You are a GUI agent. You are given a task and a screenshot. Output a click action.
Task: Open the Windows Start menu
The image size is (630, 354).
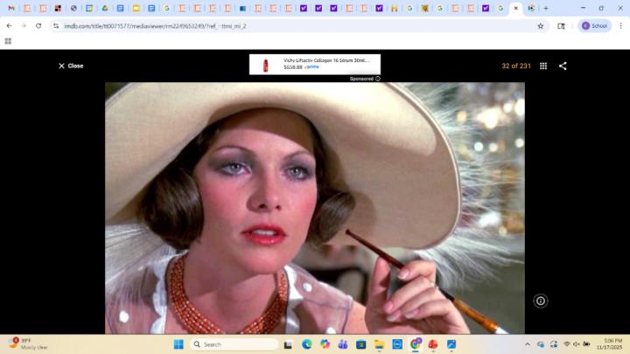click(178, 344)
